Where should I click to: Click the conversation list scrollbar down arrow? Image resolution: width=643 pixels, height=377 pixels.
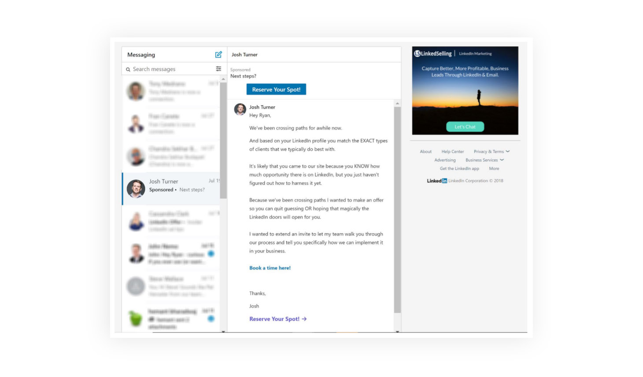click(x=223, y=331)
